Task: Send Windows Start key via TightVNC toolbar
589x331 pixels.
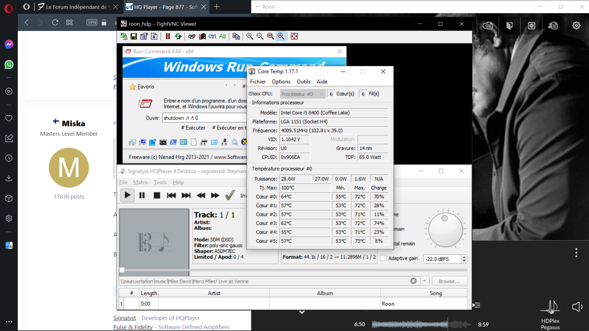Action: (202, 36)
